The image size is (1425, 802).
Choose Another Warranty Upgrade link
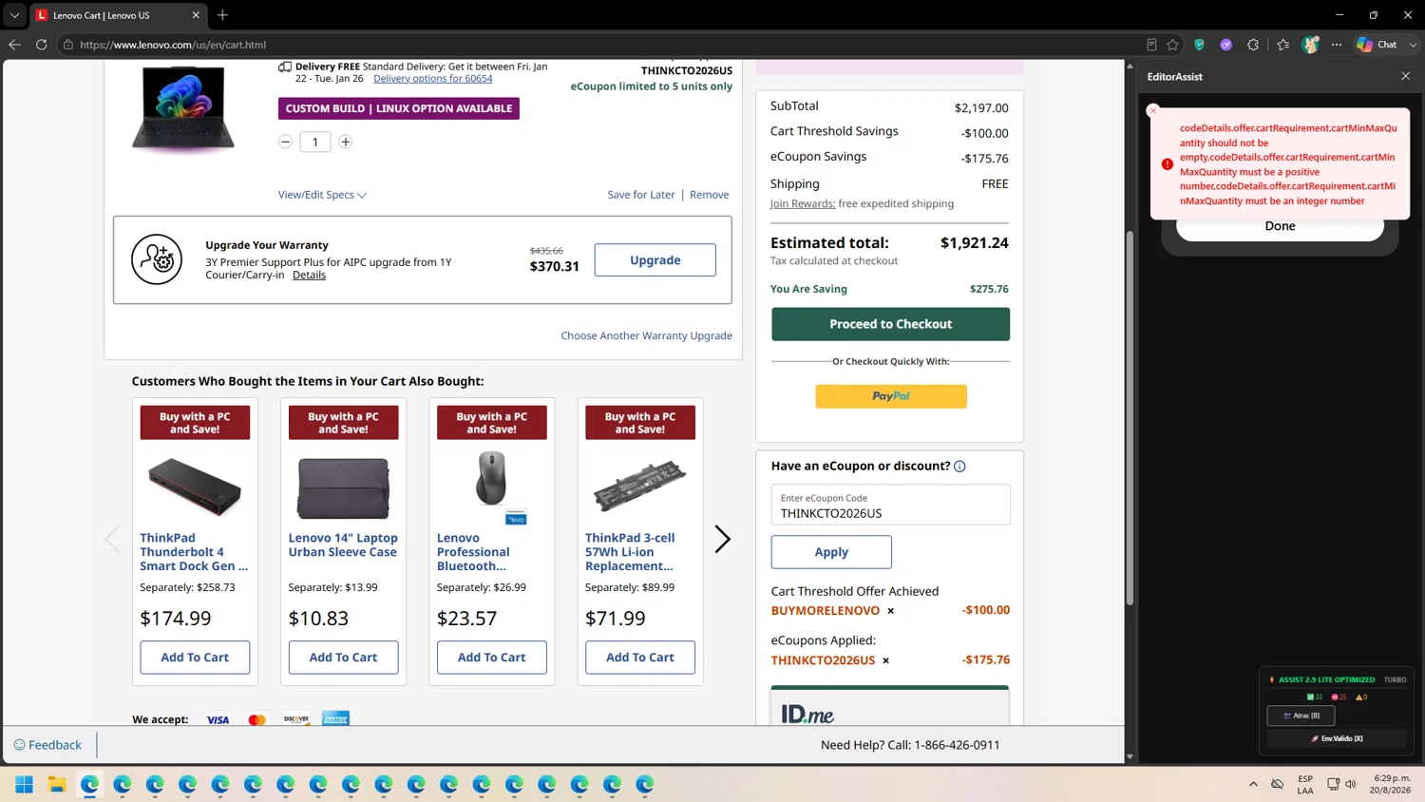pos(646,335)
